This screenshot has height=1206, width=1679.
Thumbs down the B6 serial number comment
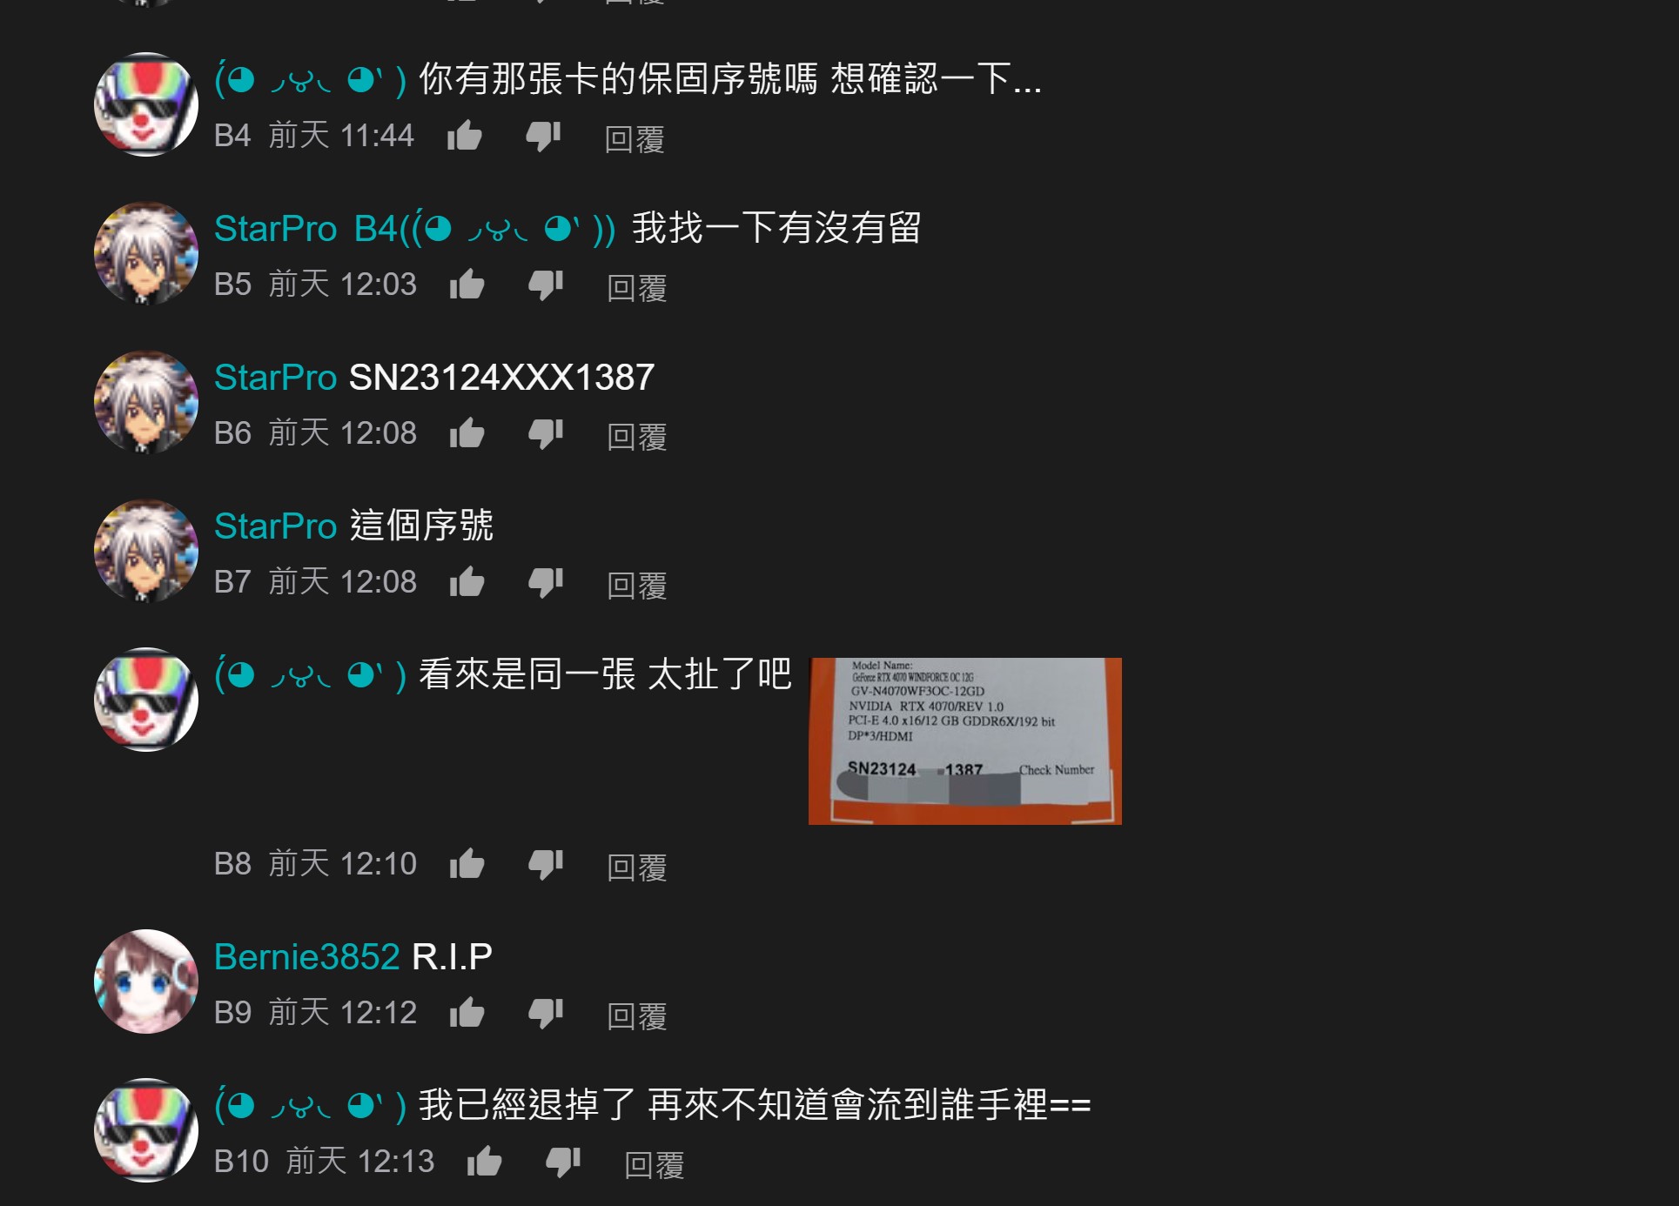[547, 434]
